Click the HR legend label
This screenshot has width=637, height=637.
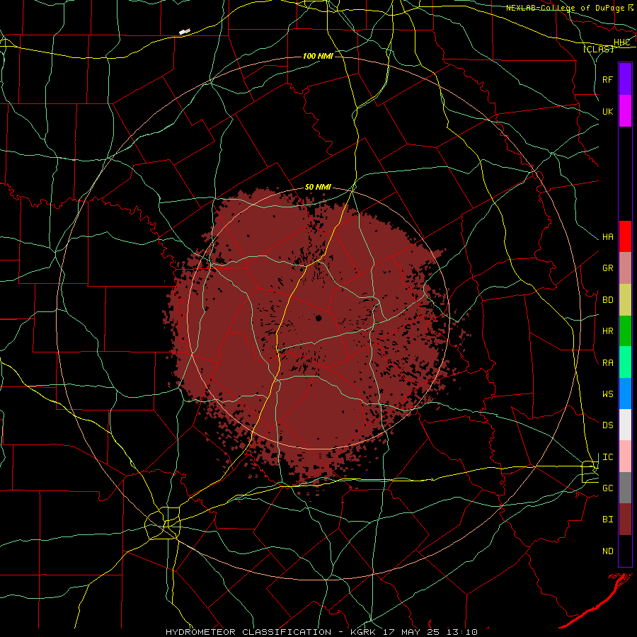click(x=607, y=331)
